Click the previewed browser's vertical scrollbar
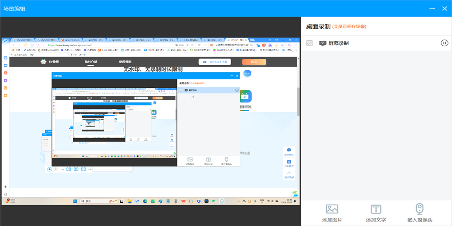 [298, 98]
